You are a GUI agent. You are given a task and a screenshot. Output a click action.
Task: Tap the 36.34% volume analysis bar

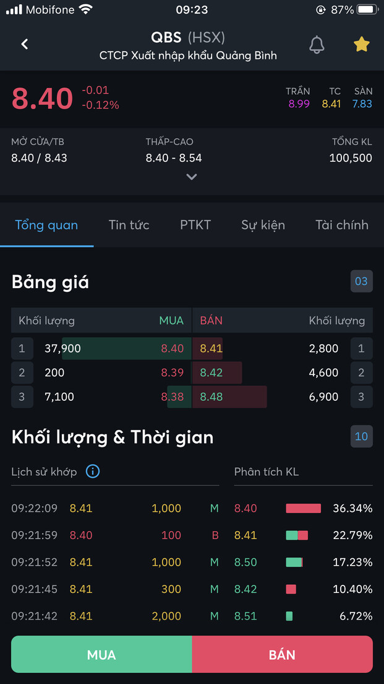(303, 509)
